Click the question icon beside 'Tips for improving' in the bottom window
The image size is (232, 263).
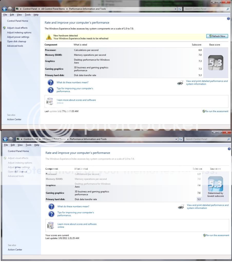coord(51,214)
